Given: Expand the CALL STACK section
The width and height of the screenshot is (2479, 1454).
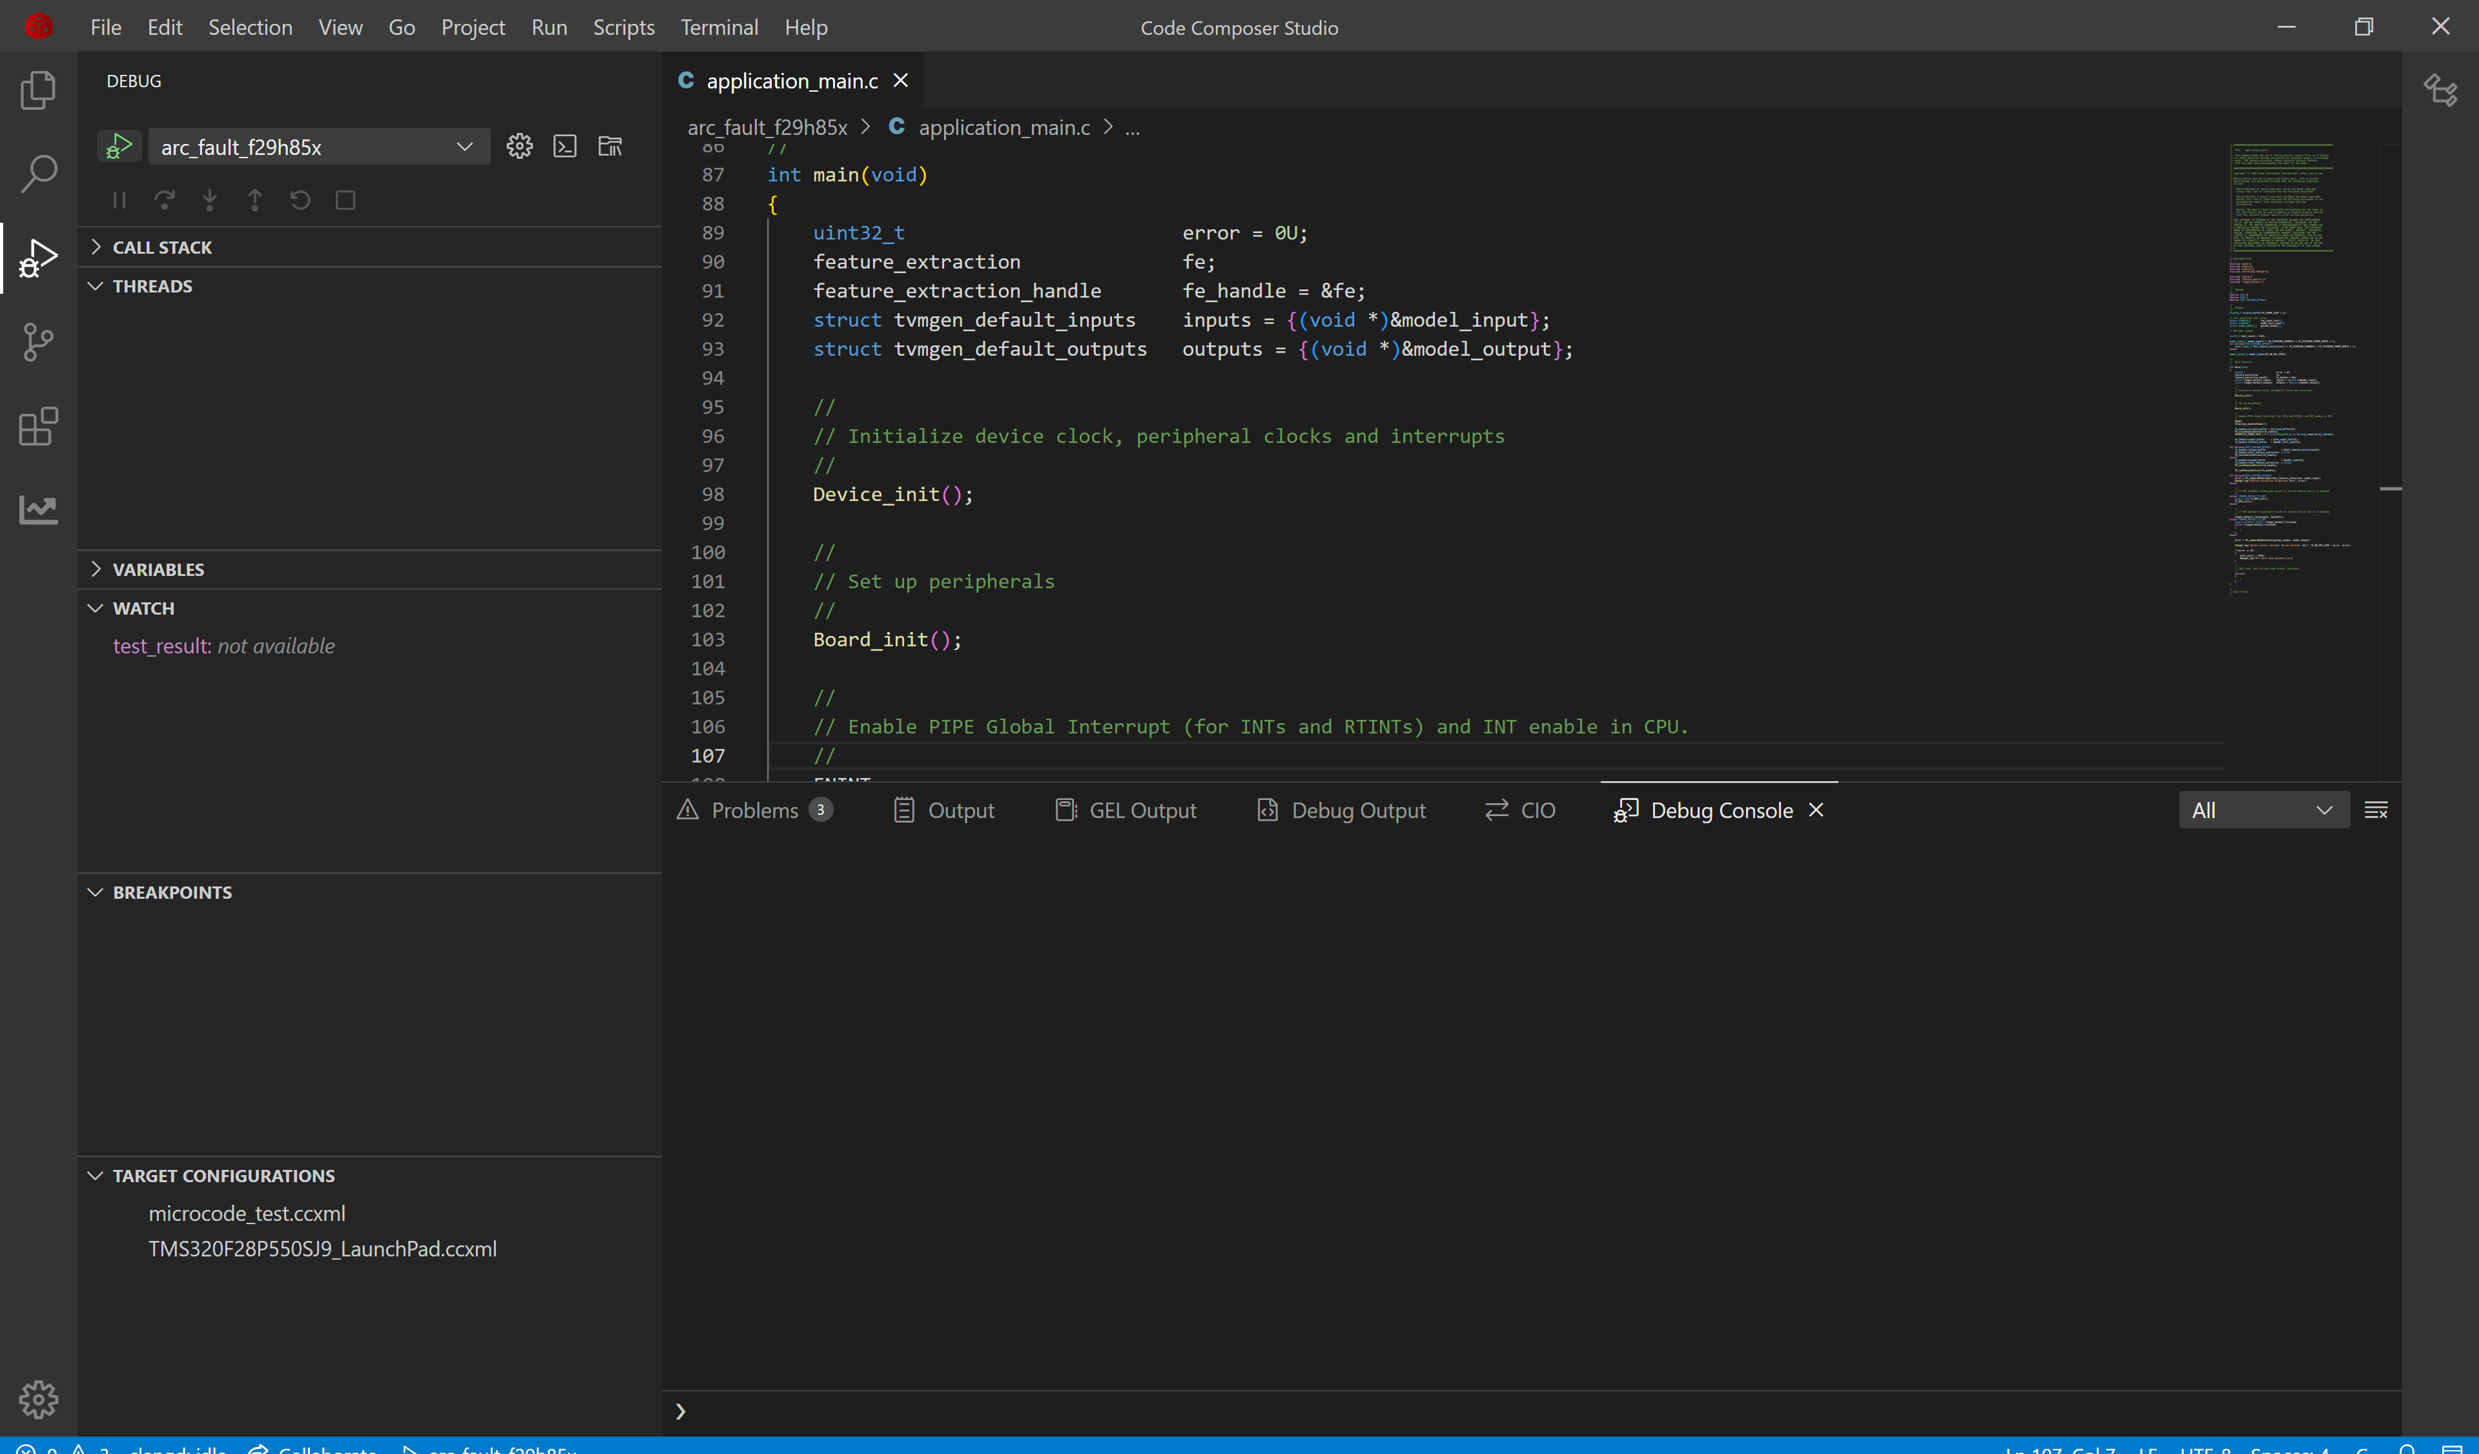Looking at the screenshot, I should (x=369, y=247).
